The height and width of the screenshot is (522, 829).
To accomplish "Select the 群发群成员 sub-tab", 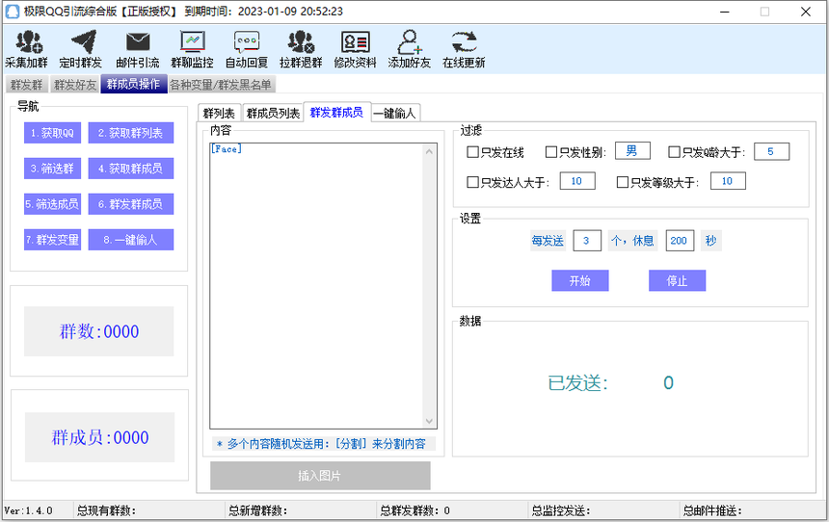I will click(336, 112).
